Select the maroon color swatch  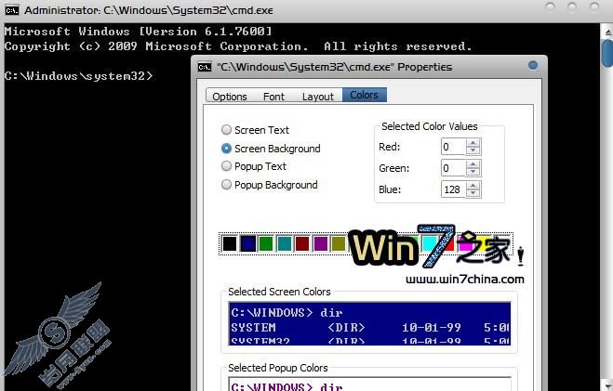(302, 244)
